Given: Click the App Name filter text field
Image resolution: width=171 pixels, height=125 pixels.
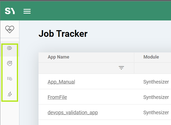Looking at the screenshot, I should (x=79, y=68).
